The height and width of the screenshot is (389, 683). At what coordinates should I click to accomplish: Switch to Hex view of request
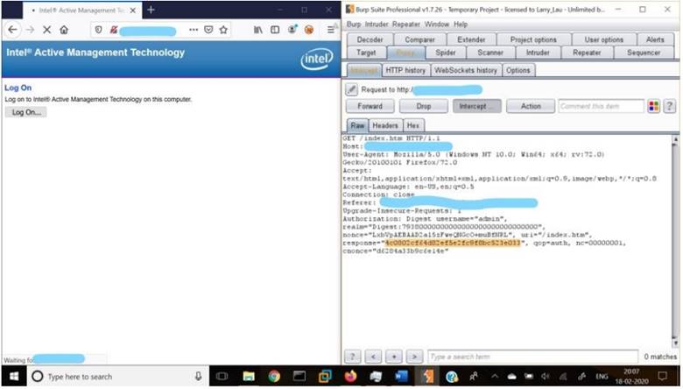(x=413, y=125)
